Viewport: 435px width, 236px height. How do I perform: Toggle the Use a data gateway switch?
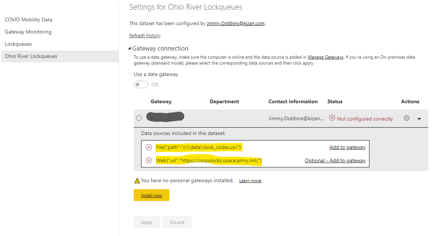pyautogui.click(x=141, y=84)
